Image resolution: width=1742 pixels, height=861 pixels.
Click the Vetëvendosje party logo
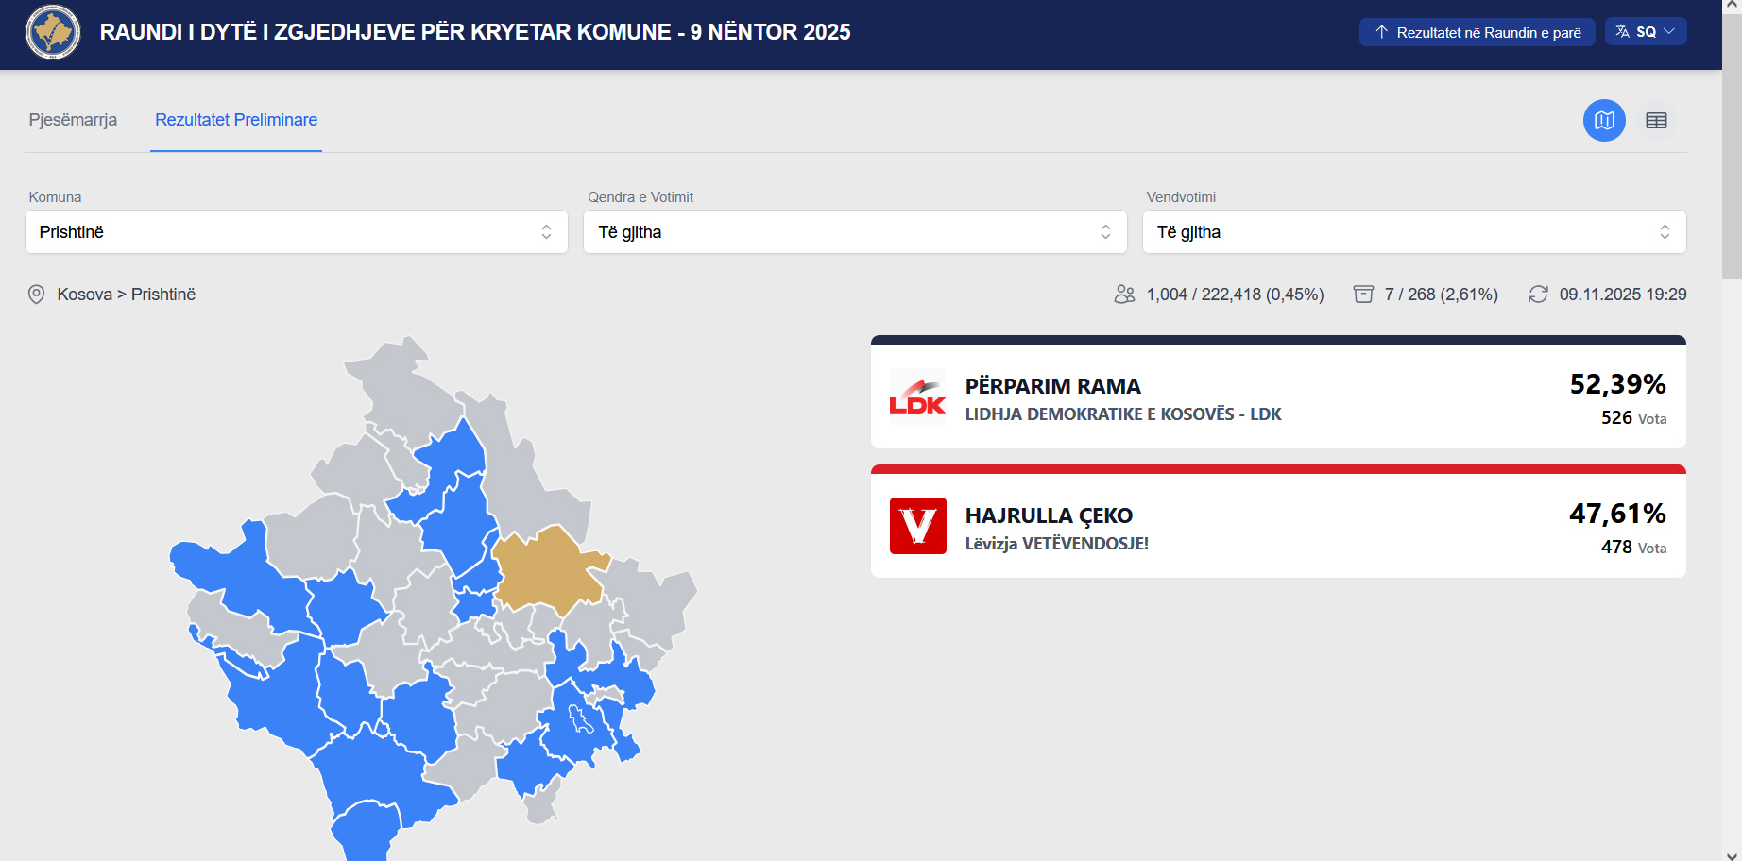tap(917, 526)
